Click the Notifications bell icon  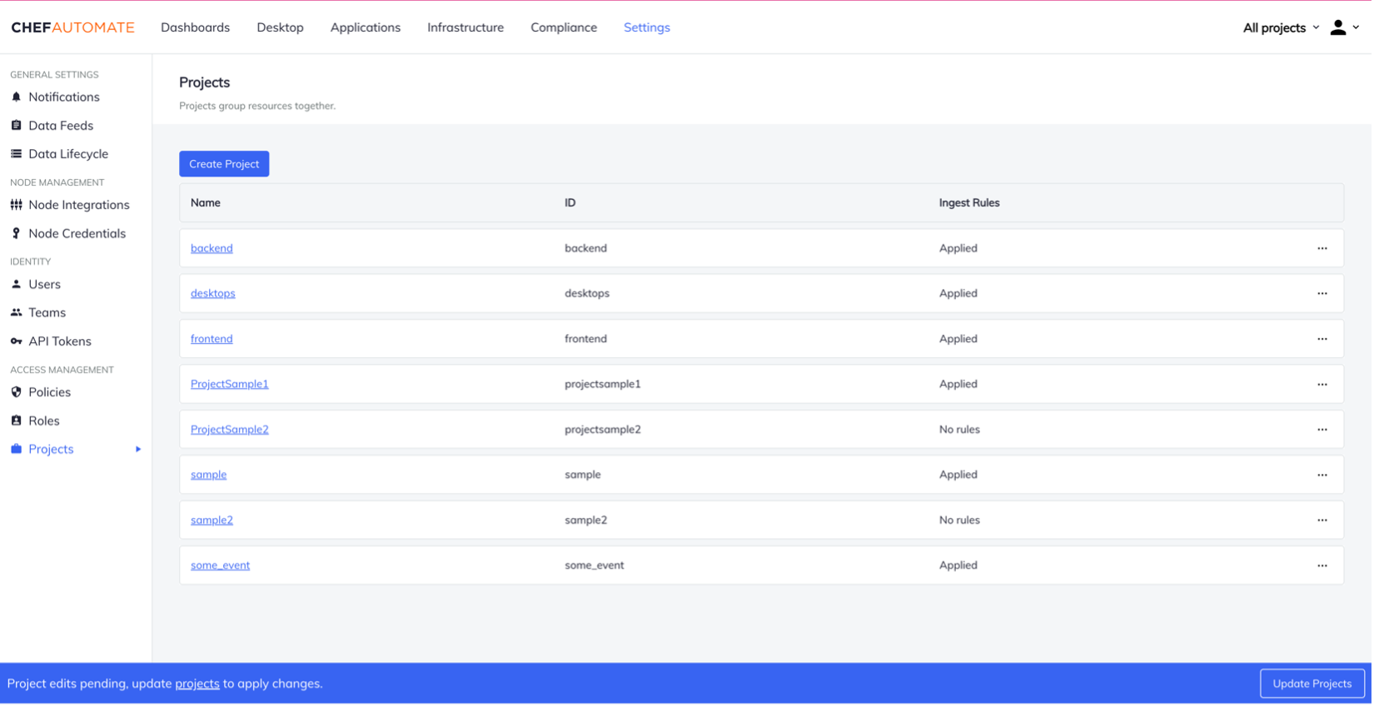[x=16, y=97]
